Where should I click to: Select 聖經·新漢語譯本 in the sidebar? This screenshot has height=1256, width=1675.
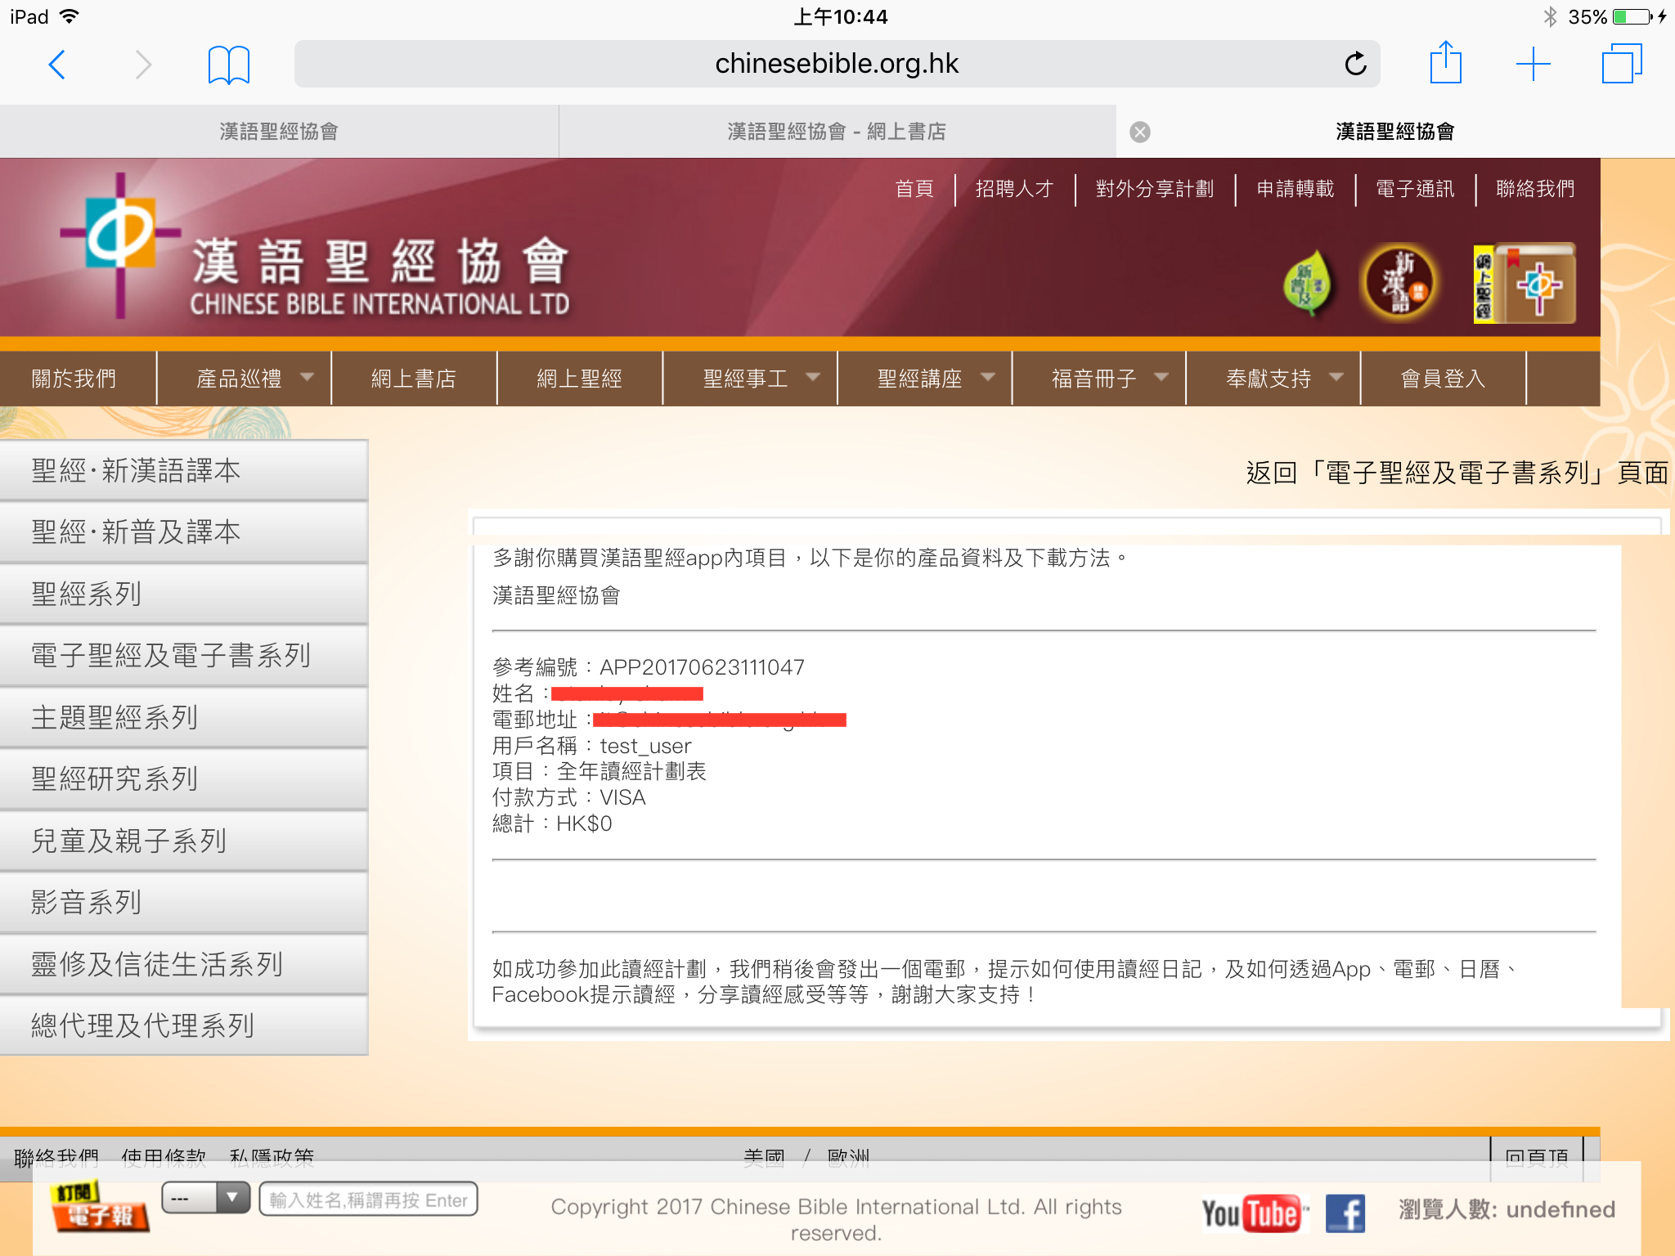(184, 471)
